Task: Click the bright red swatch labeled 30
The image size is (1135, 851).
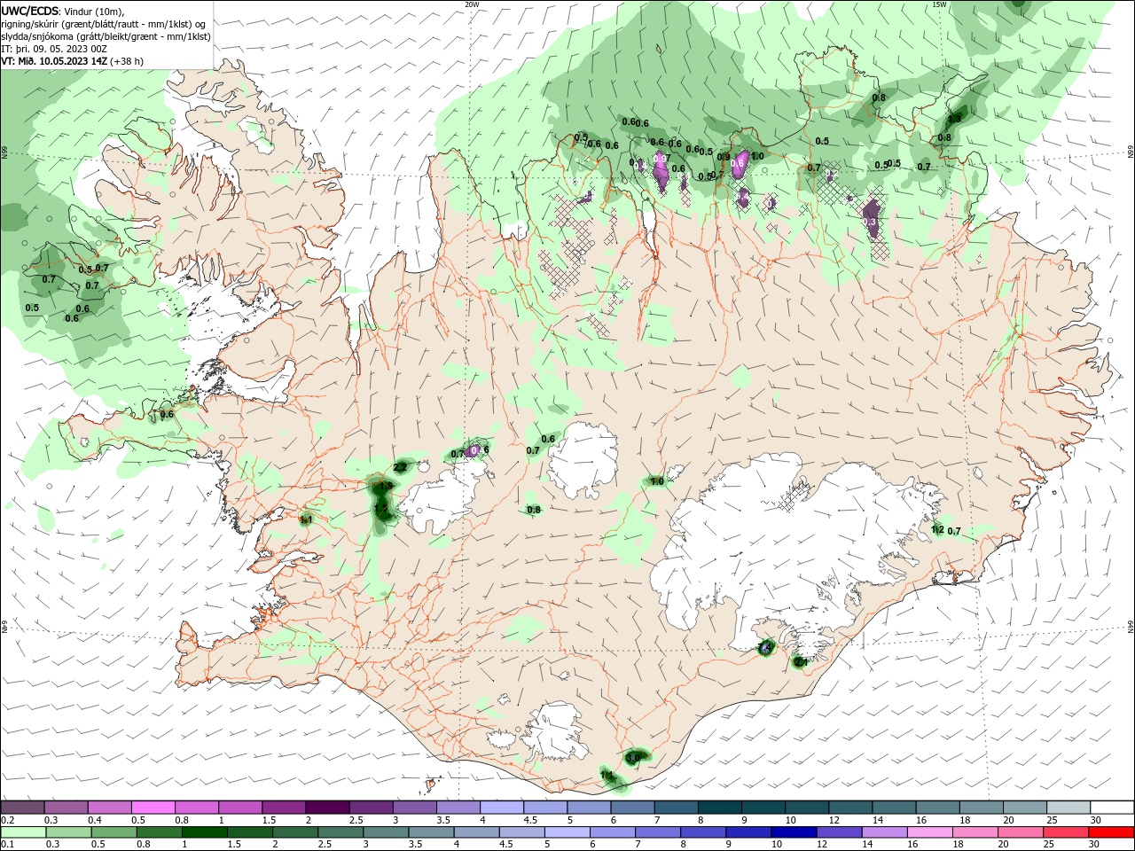Action: (x=1111, y=832)
